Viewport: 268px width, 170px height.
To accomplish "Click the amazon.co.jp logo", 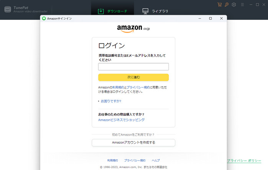I will pyautogui.click(x=134, y=29).
